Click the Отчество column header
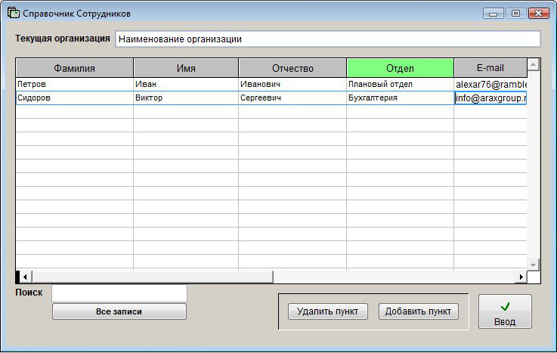 point(292,68)
